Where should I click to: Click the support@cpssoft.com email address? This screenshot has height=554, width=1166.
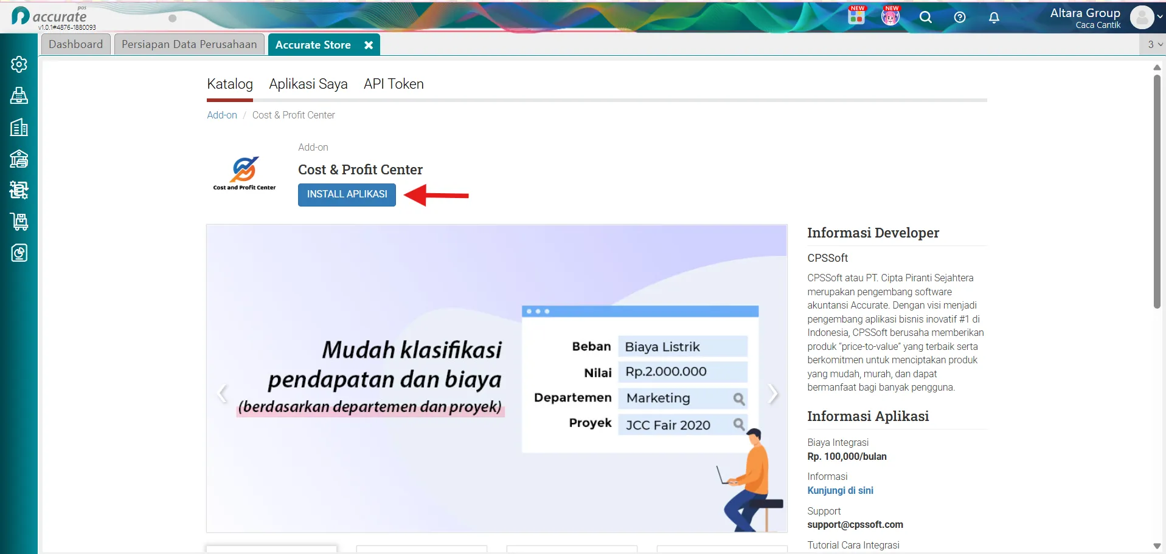(x=855, y=524)
